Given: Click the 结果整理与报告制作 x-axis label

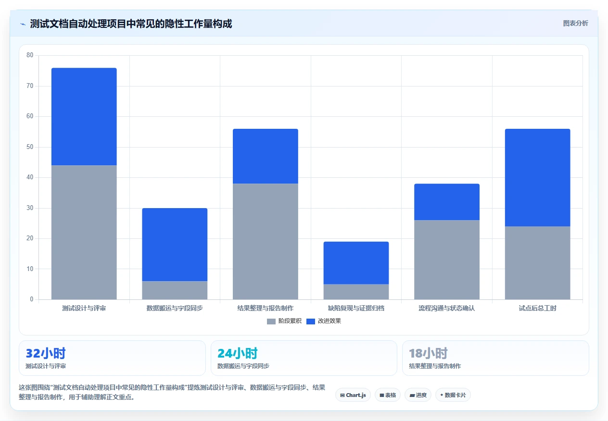Looking at the screenshot, I should 266,308.
